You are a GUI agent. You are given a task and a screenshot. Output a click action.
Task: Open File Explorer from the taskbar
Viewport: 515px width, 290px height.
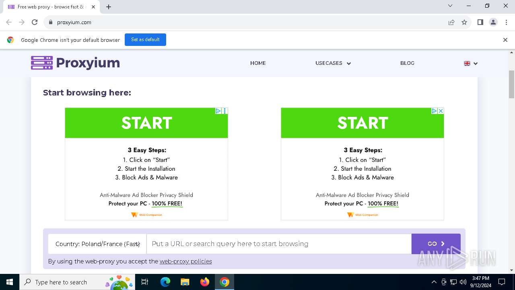coord(185,282)
